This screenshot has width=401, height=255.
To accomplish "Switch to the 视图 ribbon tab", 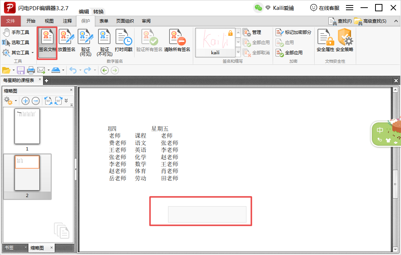I will [x=49, y=21].
